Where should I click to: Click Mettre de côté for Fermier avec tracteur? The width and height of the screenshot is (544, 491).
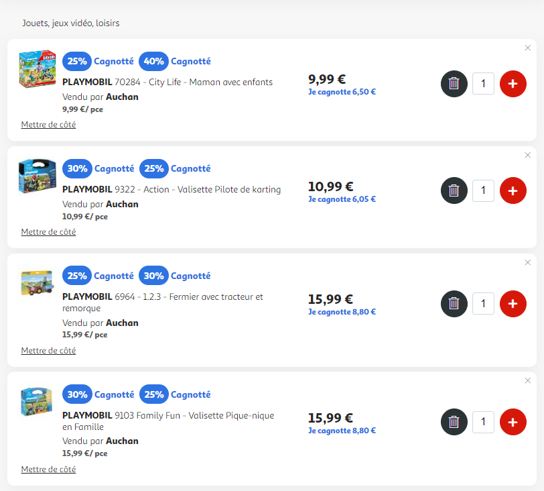tap(48, 351)
